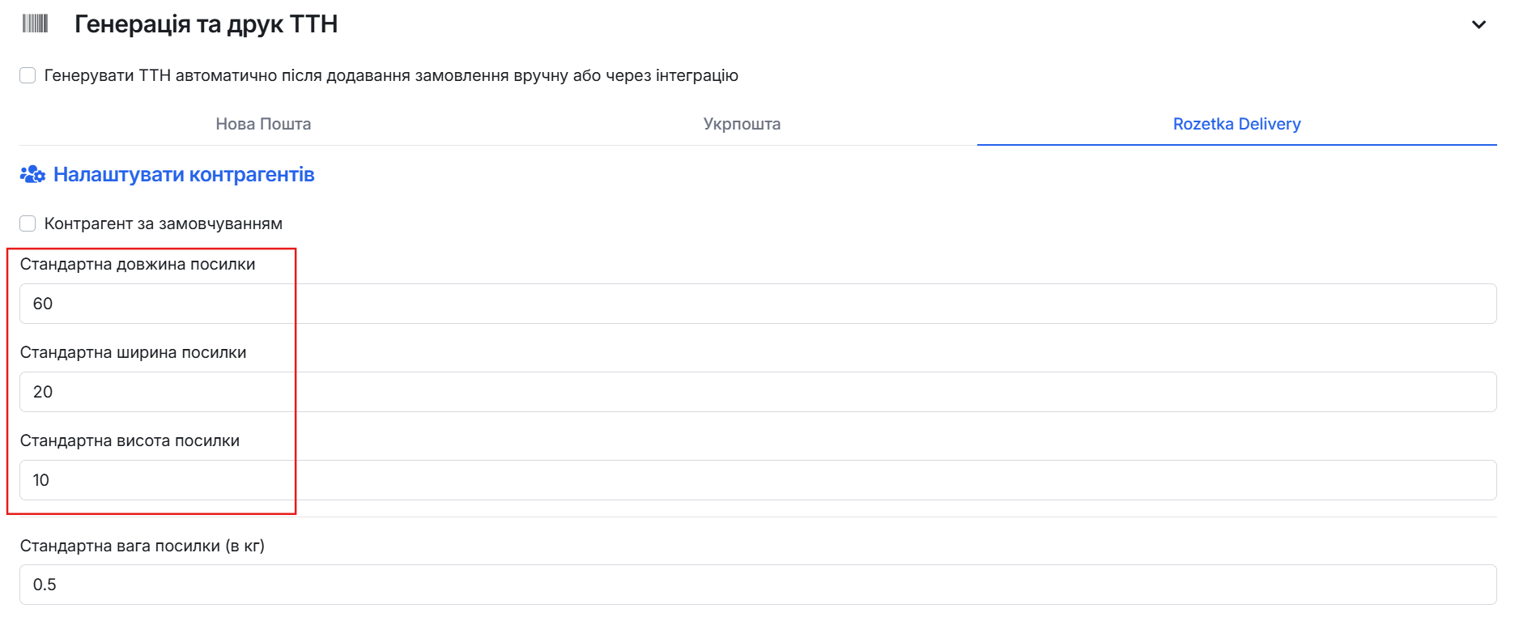Click the Генерувати ТТН автоматично label text

(391, 75)
